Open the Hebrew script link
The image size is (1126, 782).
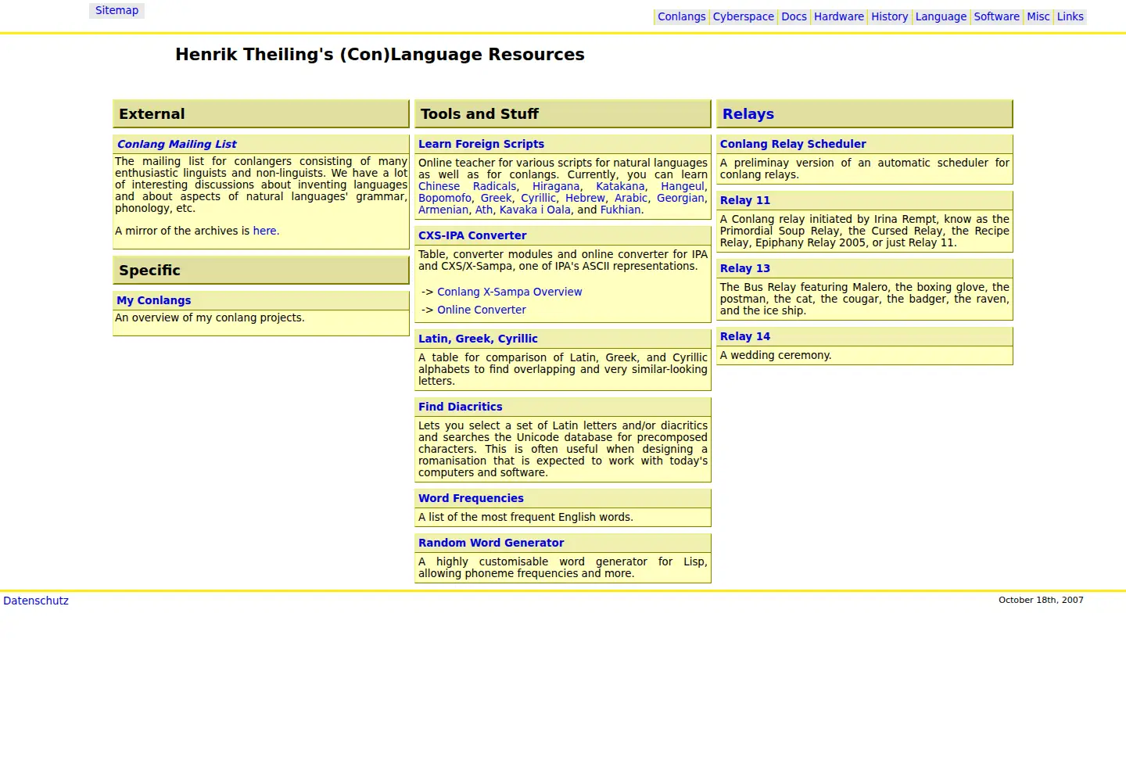(x=585, y=198)
